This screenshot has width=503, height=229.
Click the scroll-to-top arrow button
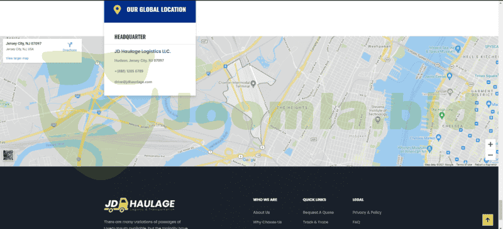coord(487,220)
